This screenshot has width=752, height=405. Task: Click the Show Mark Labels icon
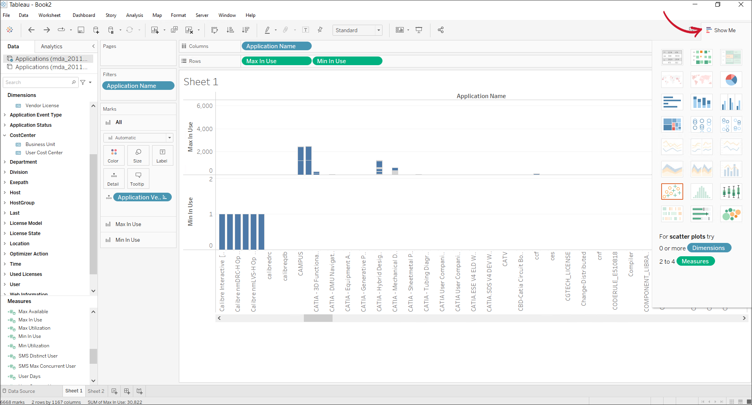coord(305,30)
